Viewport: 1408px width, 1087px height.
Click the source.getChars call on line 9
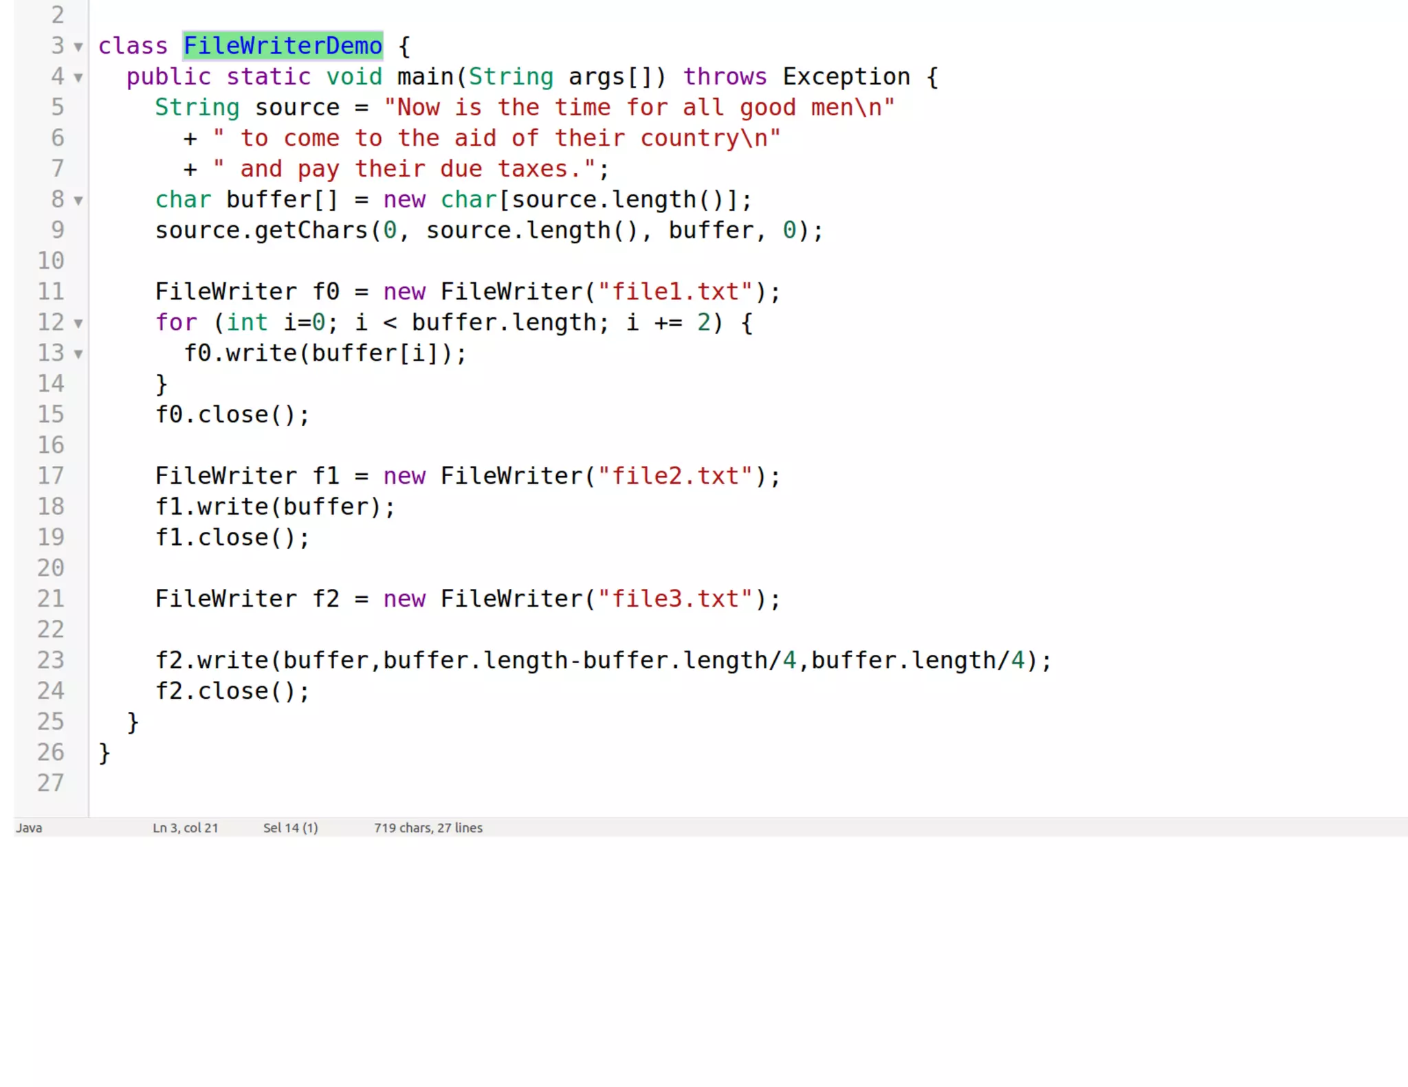(x=261, y=230)
